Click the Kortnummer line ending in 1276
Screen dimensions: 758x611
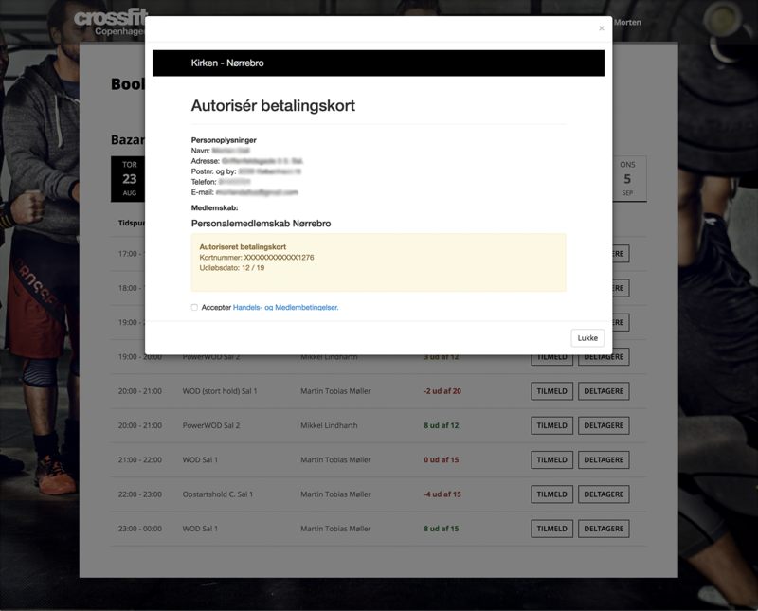(x=257, y=257)
